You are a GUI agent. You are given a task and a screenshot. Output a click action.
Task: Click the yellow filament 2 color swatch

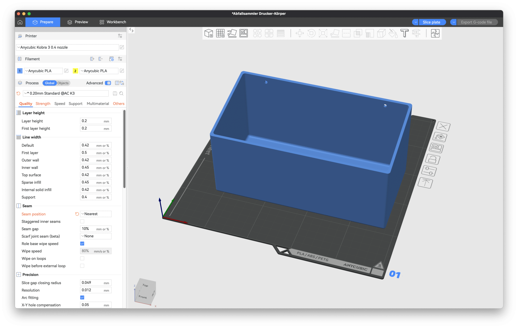coord(75,71)
